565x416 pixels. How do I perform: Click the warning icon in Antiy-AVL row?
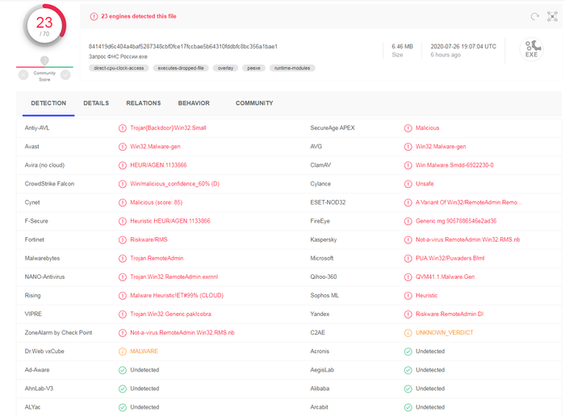point(123,127)
